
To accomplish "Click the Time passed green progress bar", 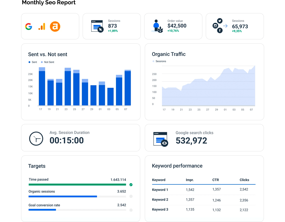I will (x=77, y=185).
